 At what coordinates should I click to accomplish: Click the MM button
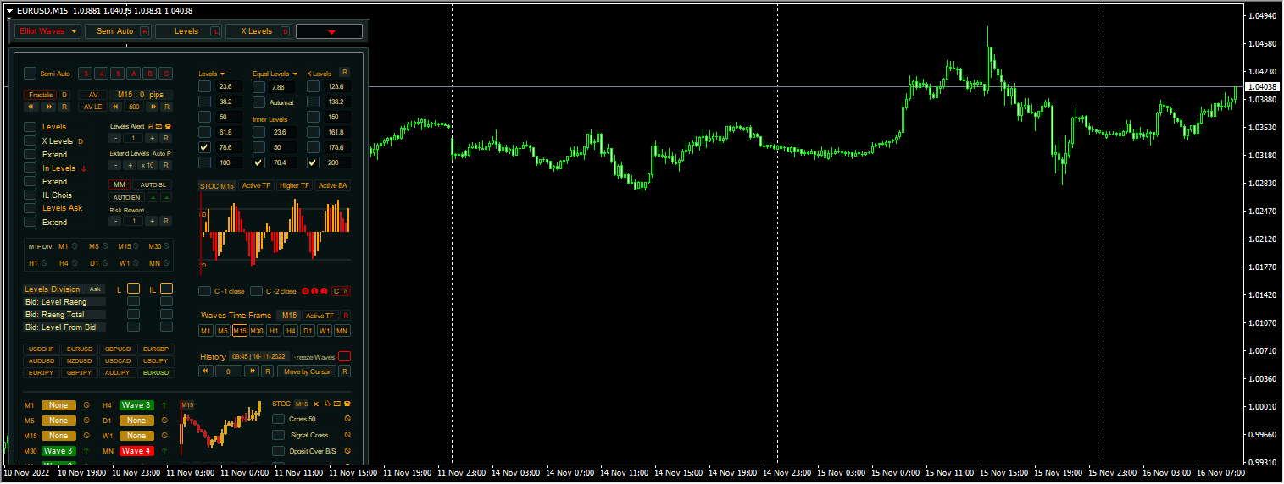120,184
